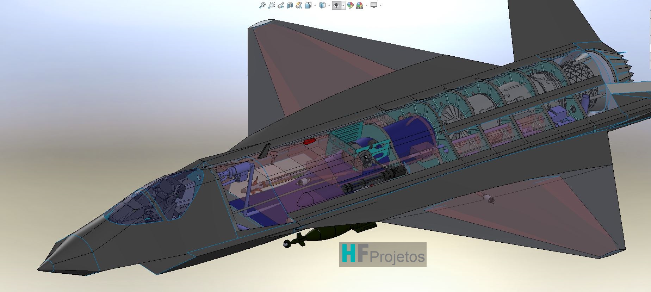Open the View Settings dropdown arrow
The image size is (651, 292).
pyautogui.click(x=380, y=5)
